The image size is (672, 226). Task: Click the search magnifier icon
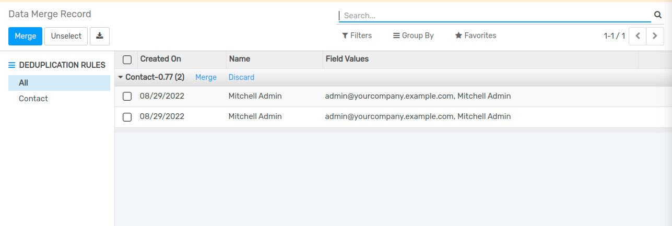(657, 15)
